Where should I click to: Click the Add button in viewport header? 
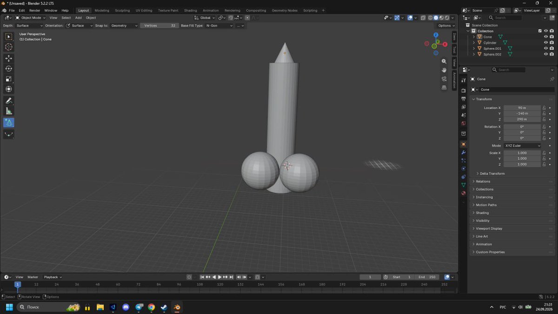pyautogui.click(x=79, y=18)
